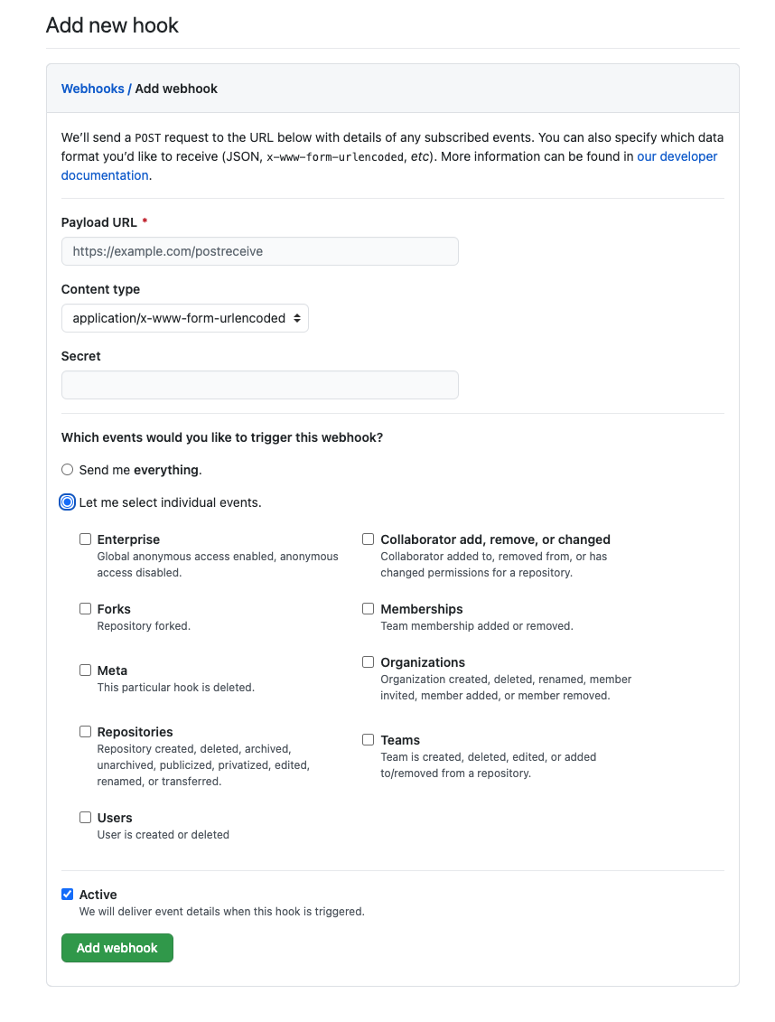
Task: Select the Send me everything option
Action: (x=67, y=469)
